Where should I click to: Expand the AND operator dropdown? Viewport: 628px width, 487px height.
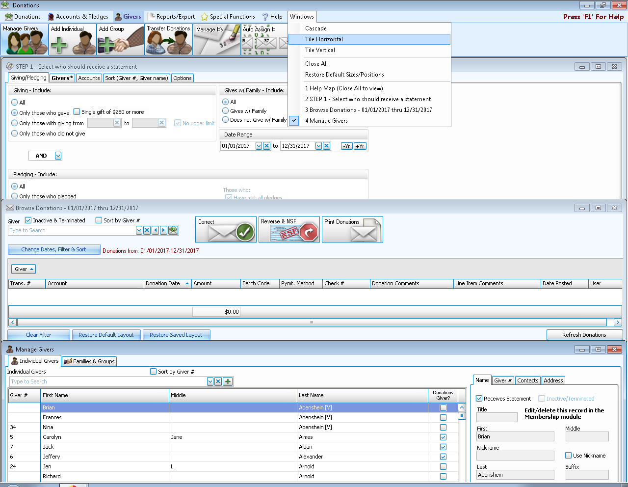click(x=58, y=156)
